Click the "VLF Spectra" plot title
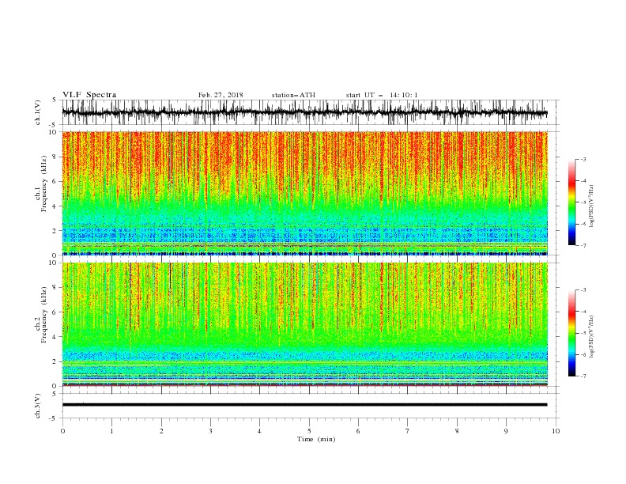This screenshot has width=626, height=484. click(x=89, y=95)
